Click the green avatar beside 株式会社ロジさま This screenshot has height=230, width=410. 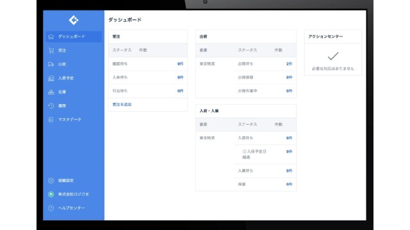51,194
